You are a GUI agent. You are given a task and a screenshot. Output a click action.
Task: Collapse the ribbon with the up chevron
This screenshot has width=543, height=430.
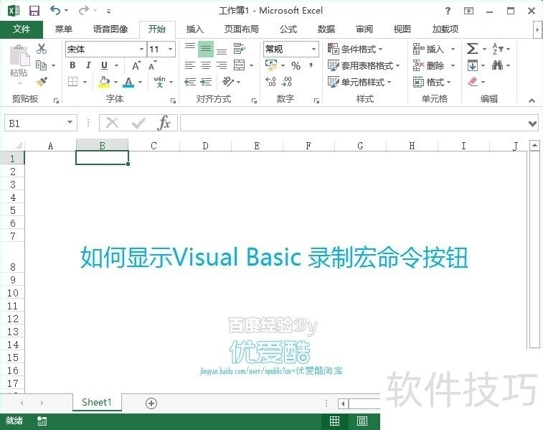[x=532, y=100]
